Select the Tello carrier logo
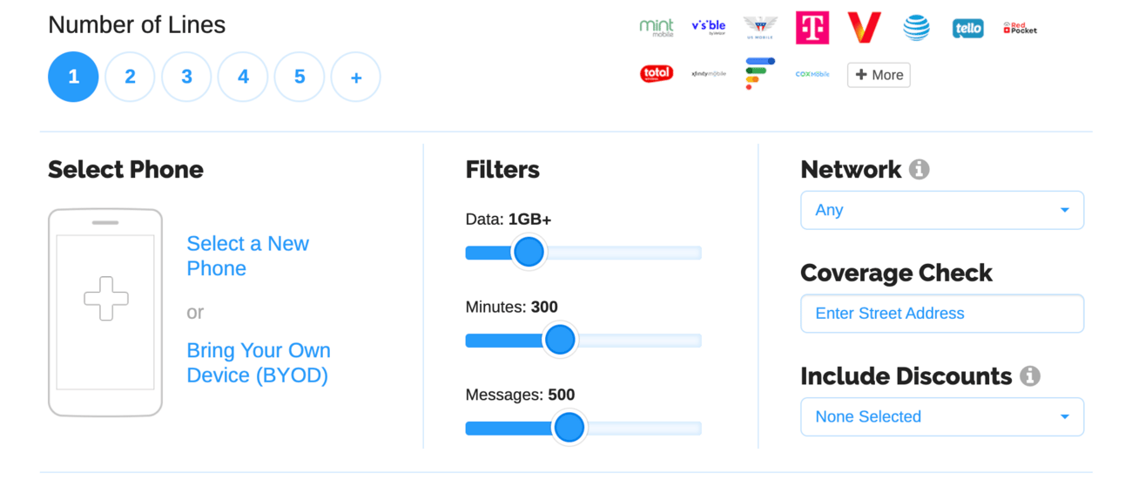This screenshot has height=500, width=1125. click(x=967, y=29)
